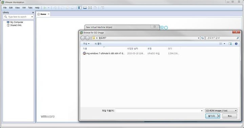This screenshot has width=244, height=128.
Task: Expand the view options dropdown arrow
Action: pyautogui.click(x=224, y=44)
